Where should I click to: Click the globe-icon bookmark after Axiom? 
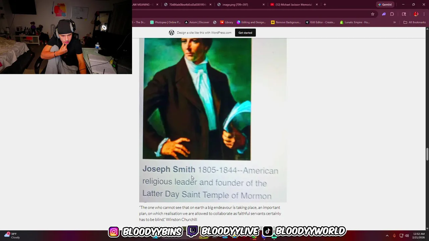click(x=215, y=22)
